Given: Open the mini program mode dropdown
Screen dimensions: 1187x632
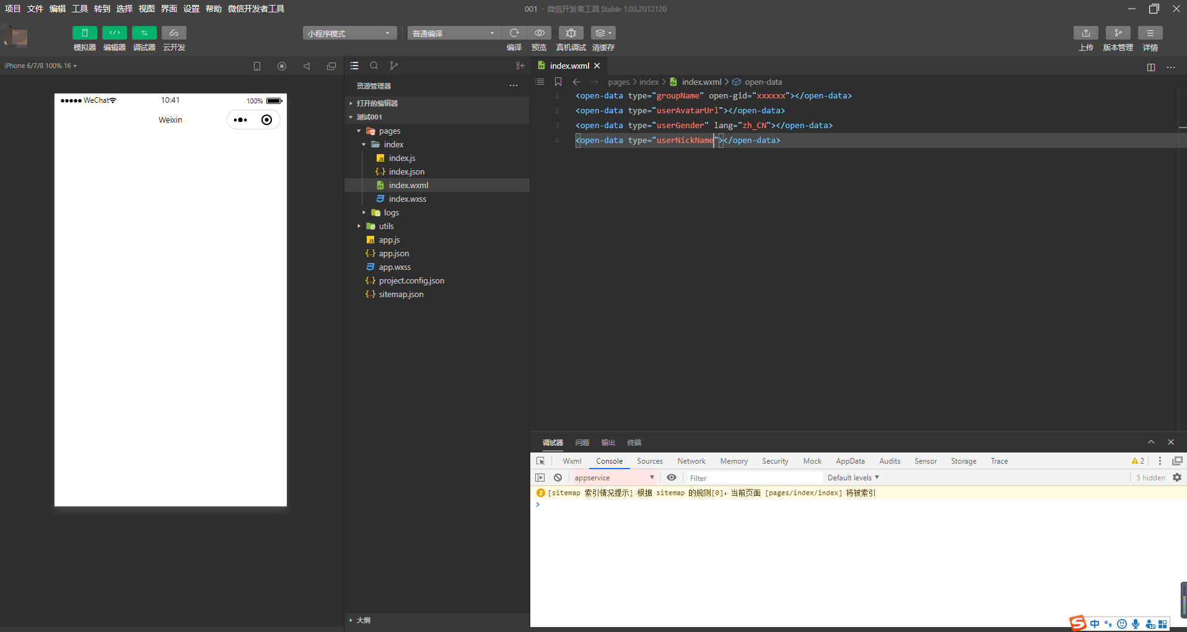Looking at the screenshot, I should coord(349,33).
